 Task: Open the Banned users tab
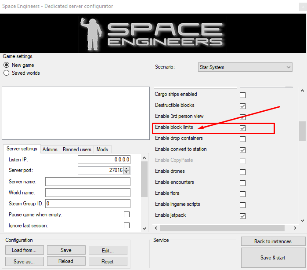tap(77, 150)
